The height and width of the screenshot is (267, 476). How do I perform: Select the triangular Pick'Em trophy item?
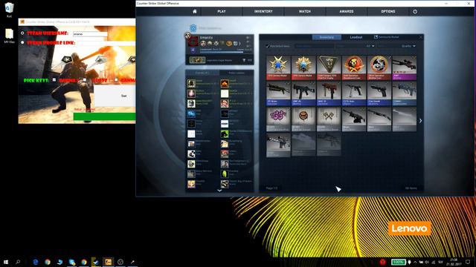tap(329, 67)
